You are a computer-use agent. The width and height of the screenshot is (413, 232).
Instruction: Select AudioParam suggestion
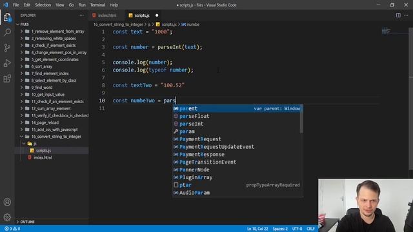pos(238,193)
